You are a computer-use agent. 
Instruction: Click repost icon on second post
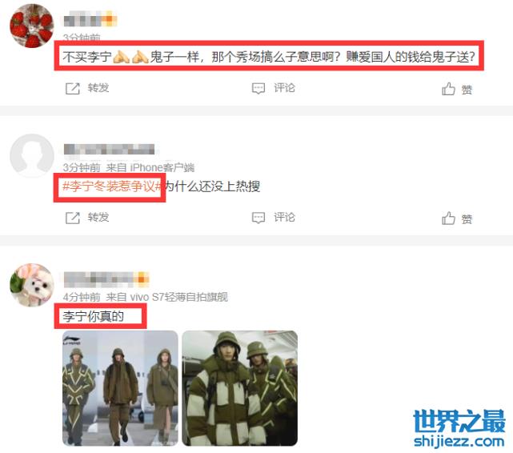[72, 218]
